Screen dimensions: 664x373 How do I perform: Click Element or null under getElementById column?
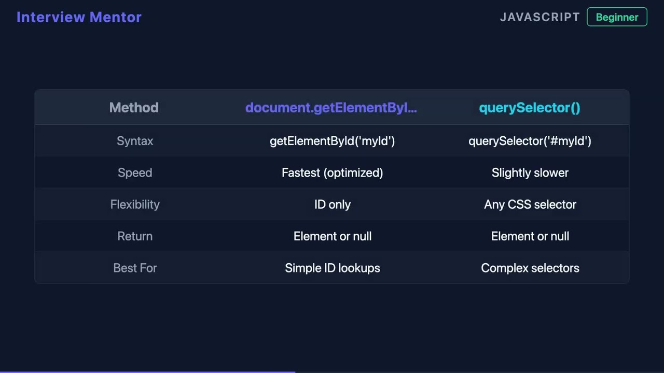(x=333, y=236)
